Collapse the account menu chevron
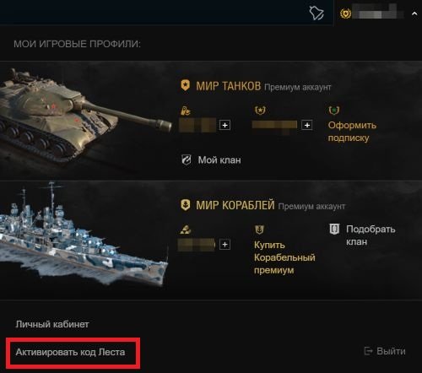This screenshot has width=422, height=373. (414, 14)
